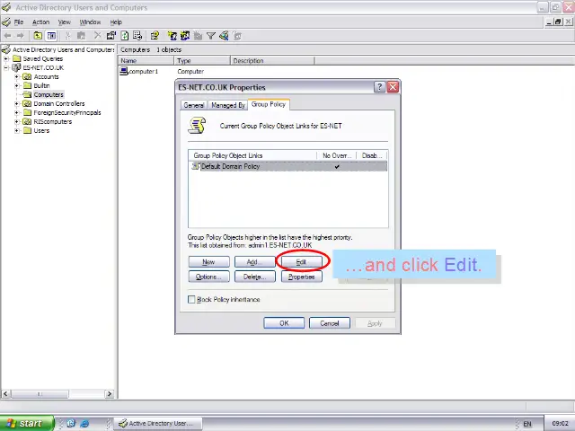
Task: Click the Edit button
Action: click(302, 261)
